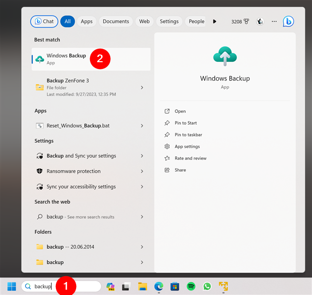Expand the last backup folder result details
Viewport: 312px width, 295px height.
142,262
